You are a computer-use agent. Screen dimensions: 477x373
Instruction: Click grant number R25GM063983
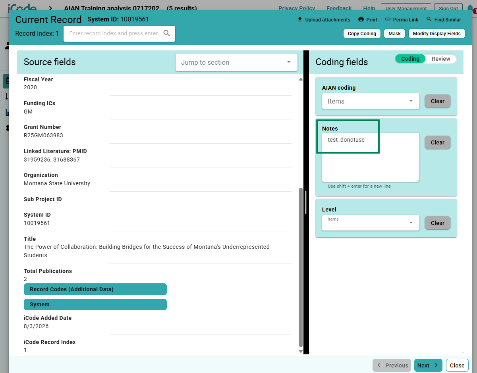point(43,135)
